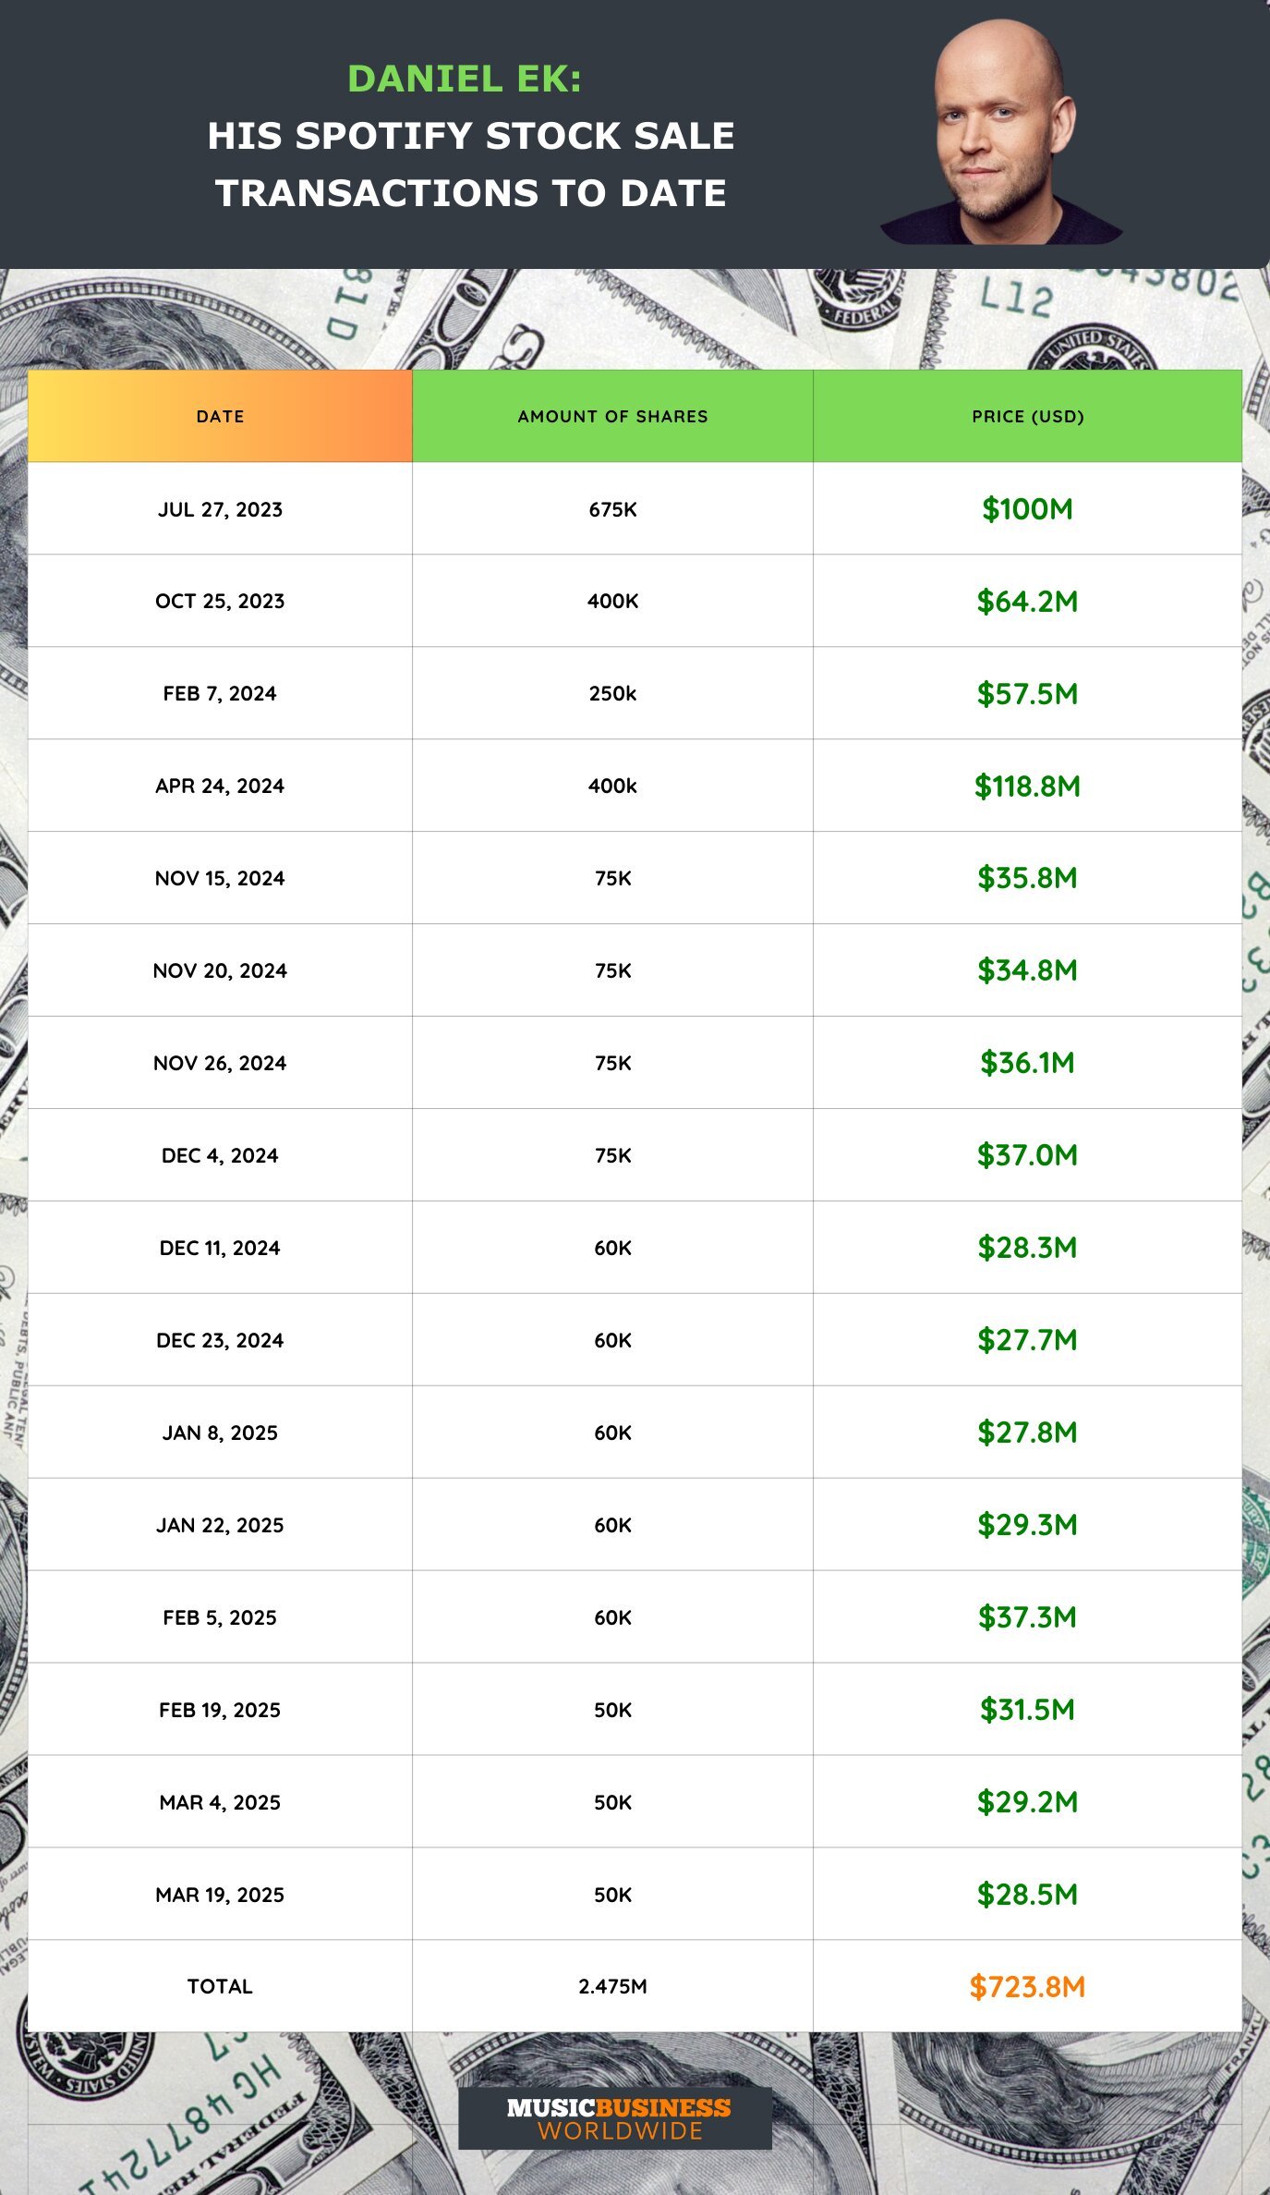Click the orange $723.8M total value
The image size is (1270, 2195).
point(1027,1986)
